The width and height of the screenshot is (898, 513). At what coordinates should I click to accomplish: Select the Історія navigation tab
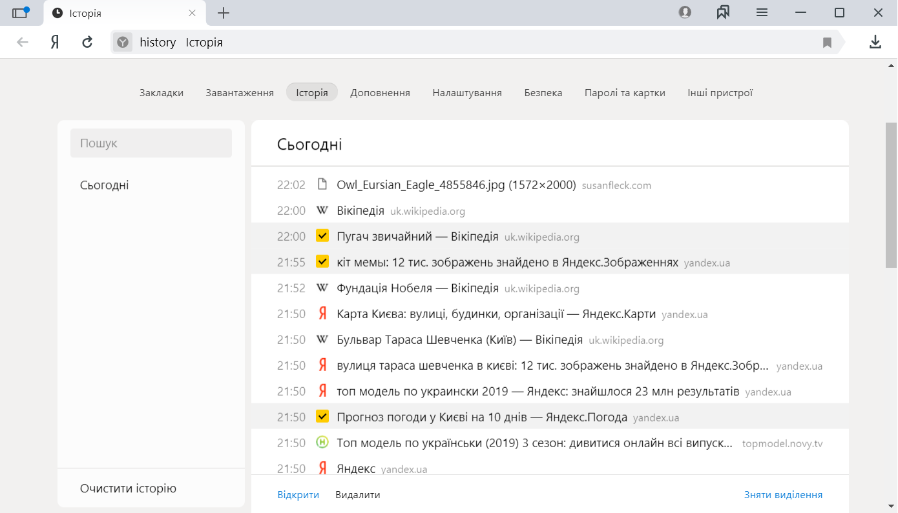click(x=312, y=93)
